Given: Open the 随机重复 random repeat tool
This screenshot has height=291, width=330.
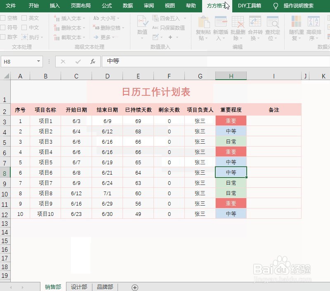Looking at the screenshot, I should pos(296,28).
